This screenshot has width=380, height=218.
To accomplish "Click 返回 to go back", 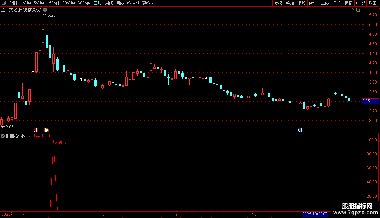I will coord(373,3).
